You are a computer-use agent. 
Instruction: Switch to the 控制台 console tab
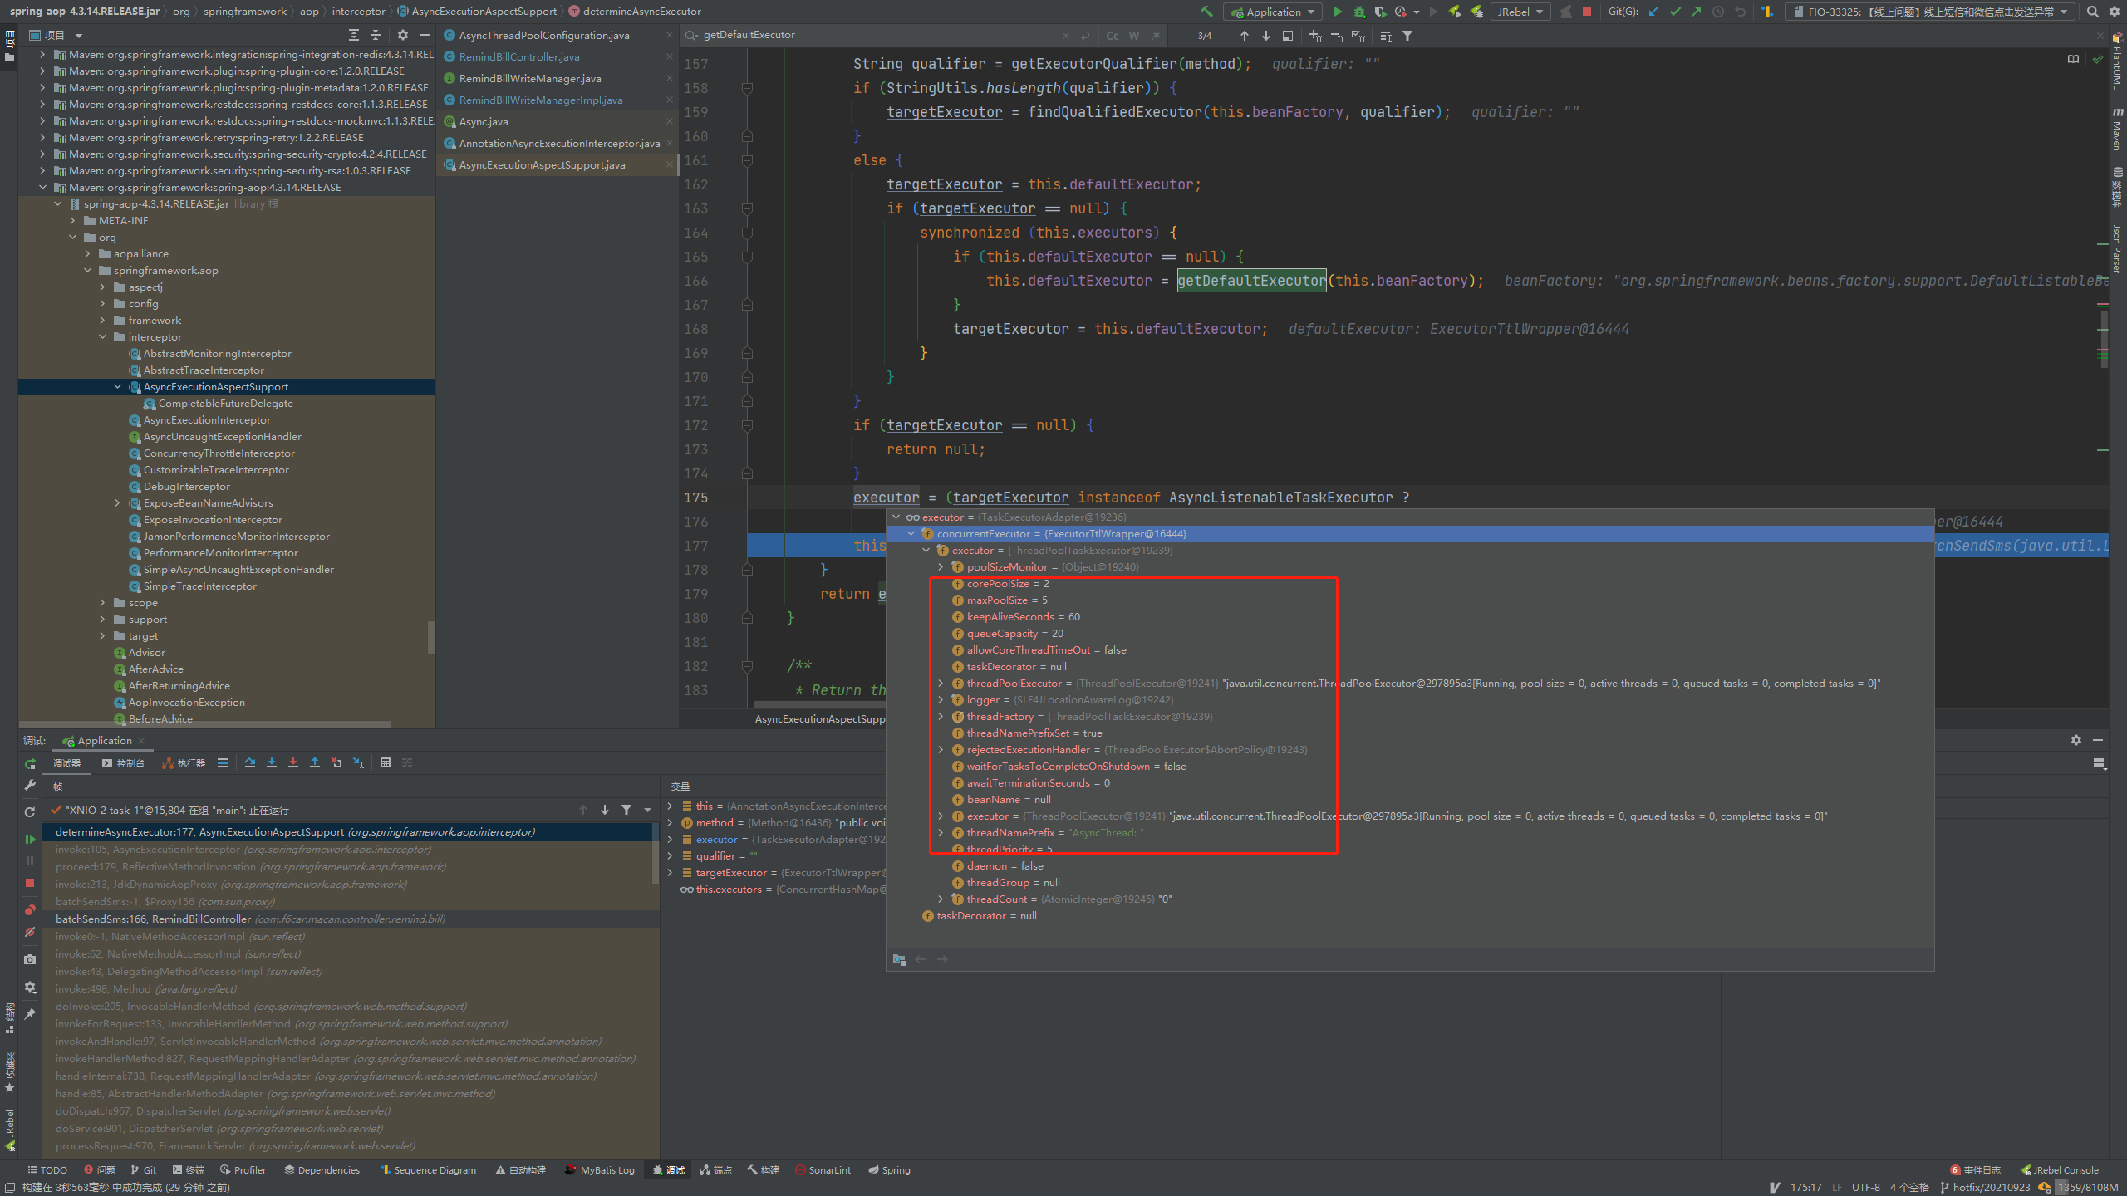pyautogui.click(x=123, y=763)
